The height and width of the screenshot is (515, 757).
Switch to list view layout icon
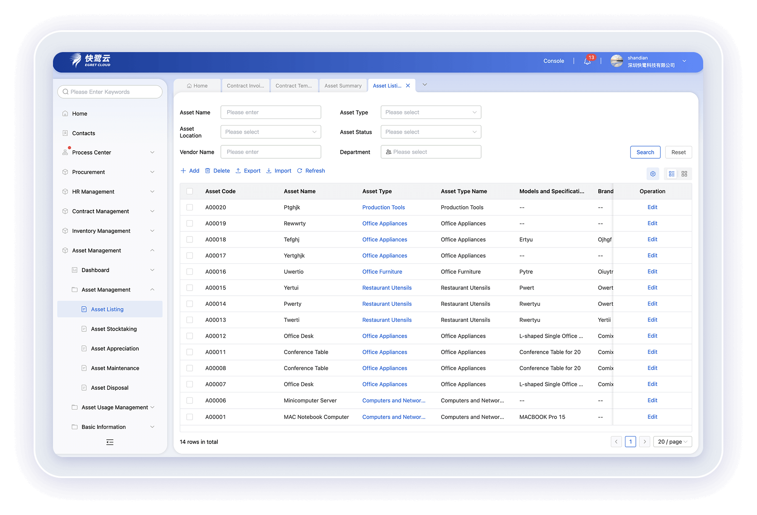click(672, 174)
